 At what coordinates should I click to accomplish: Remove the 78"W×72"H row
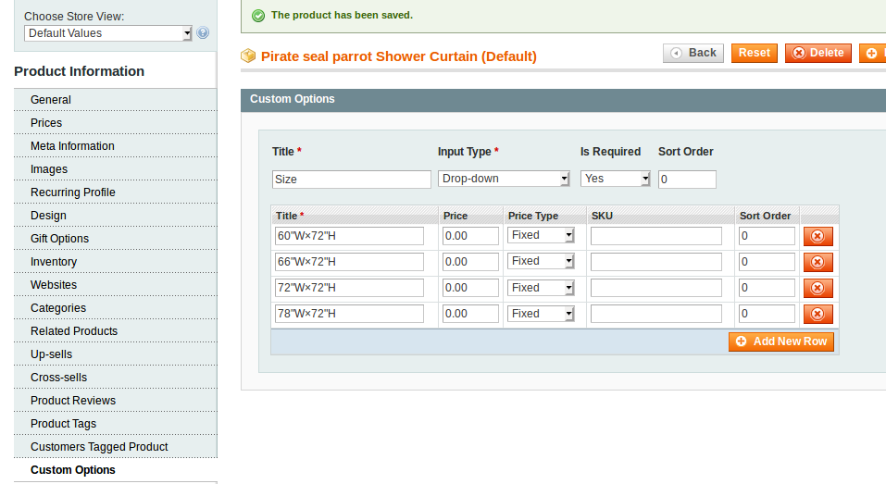pyautogui.click(x=817, y=314)
